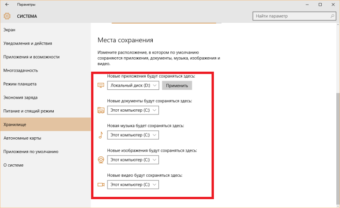Click the video camera icon
Screen dimensions: 340x208
[101, 185]
